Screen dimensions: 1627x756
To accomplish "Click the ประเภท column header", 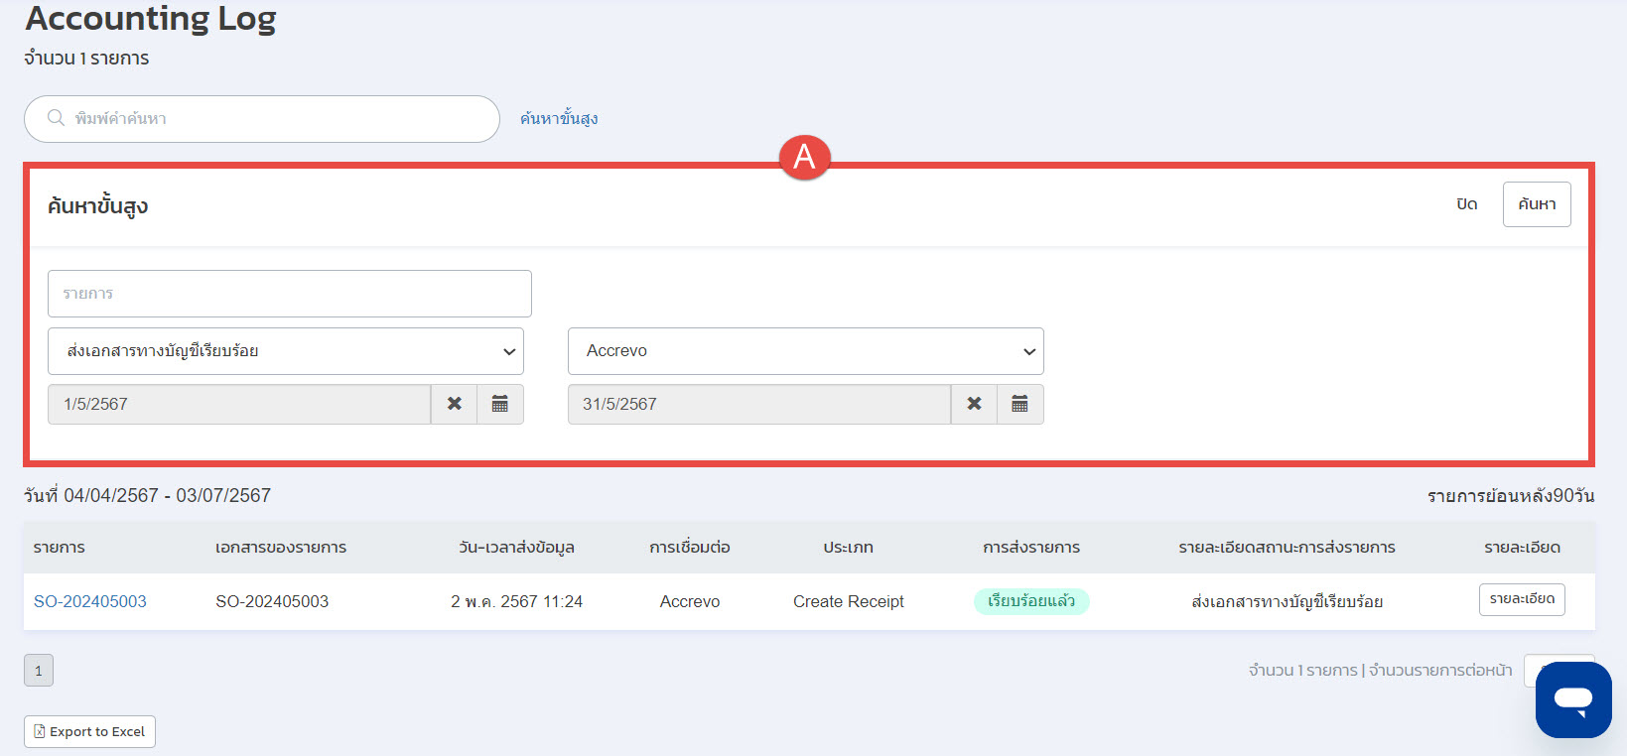I will coord(849,548).
